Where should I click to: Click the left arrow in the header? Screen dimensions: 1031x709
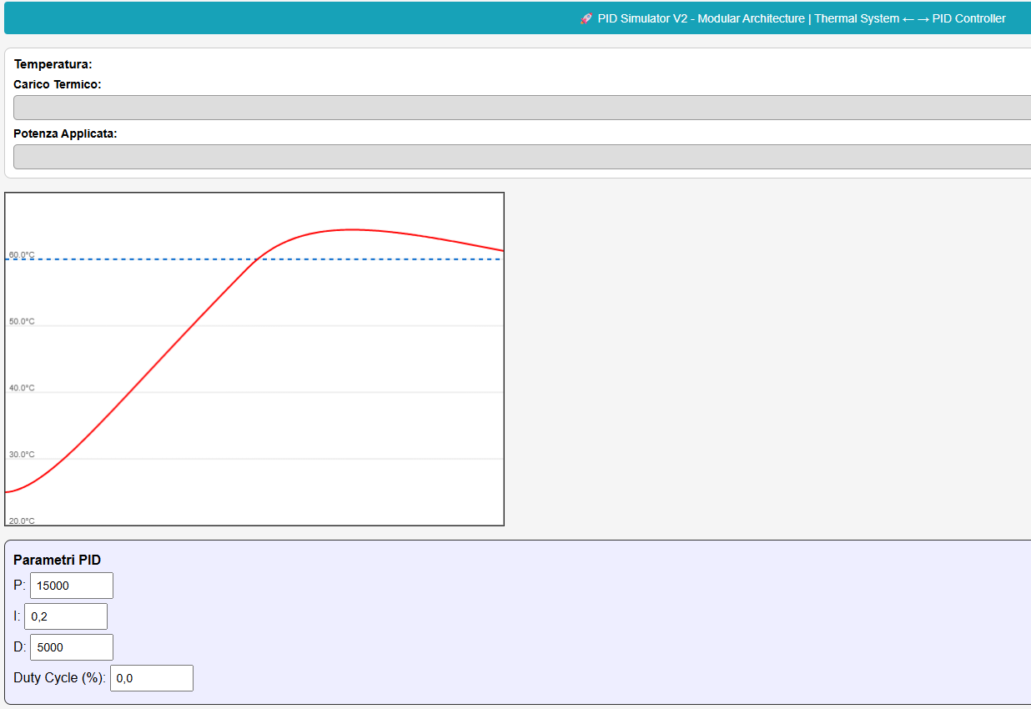[x=907, y=18]
